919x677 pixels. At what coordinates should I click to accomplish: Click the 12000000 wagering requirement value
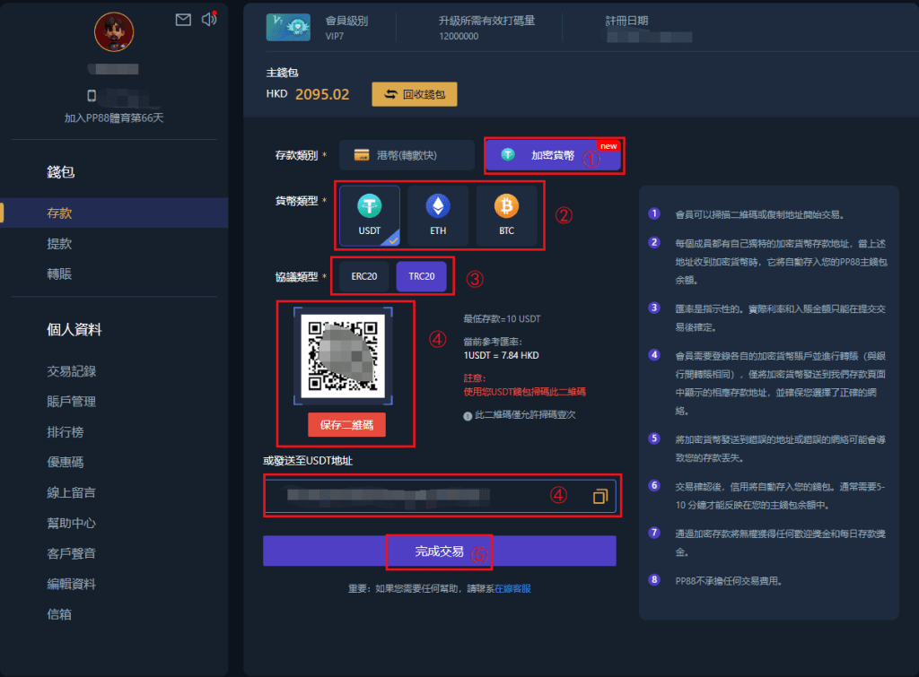pos(459,36)
